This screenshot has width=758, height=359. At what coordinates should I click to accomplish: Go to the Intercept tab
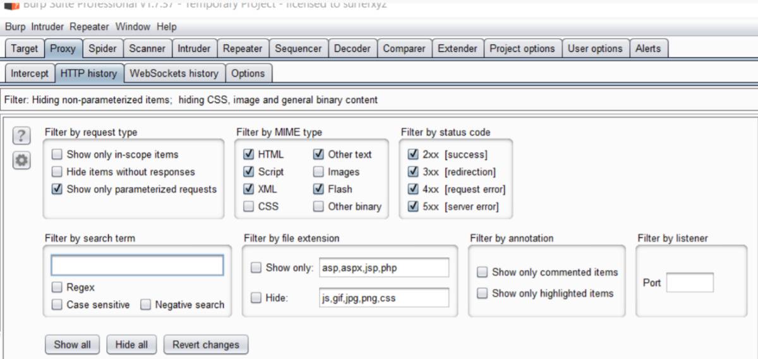click(29, 73)
